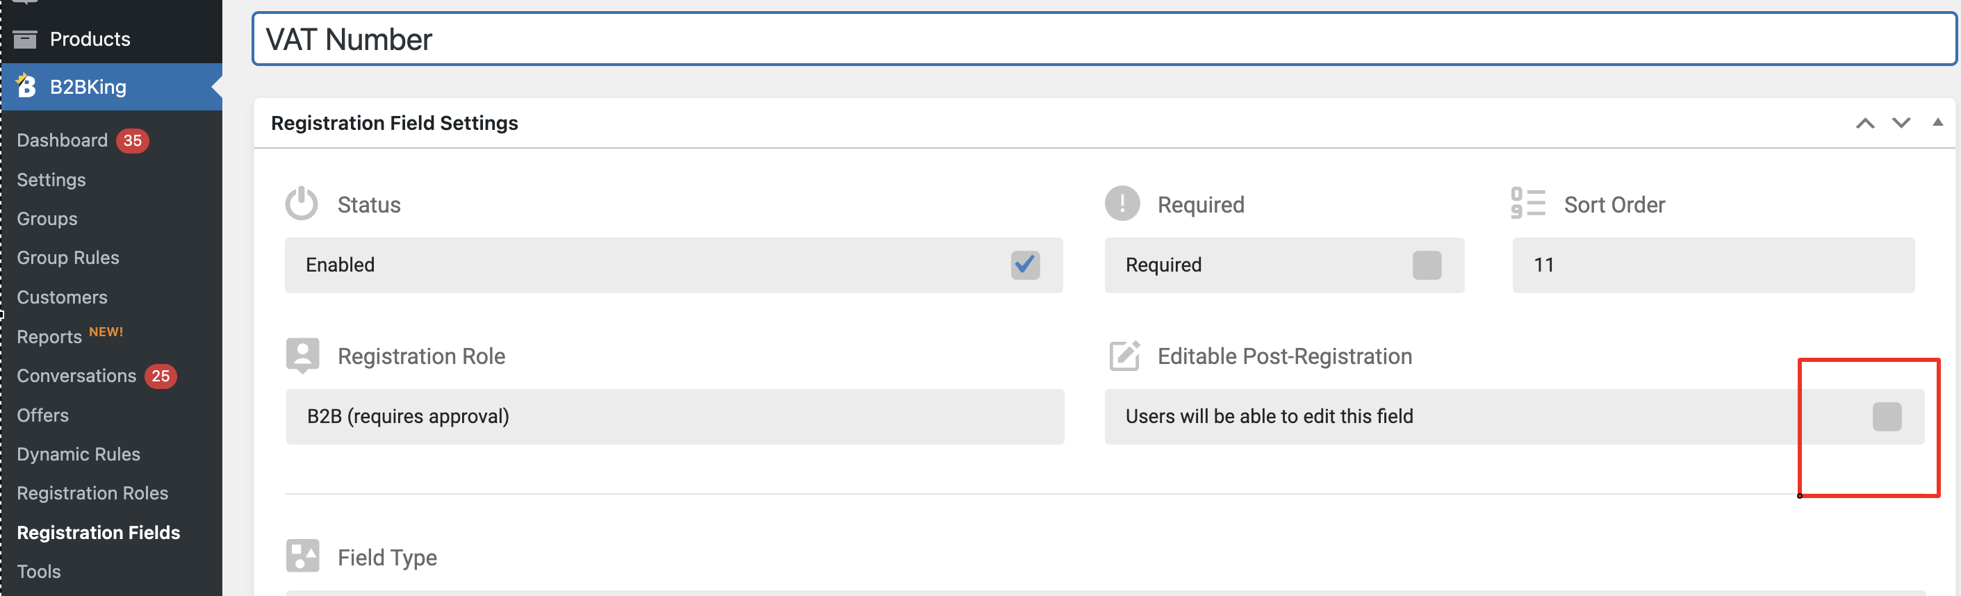Click the Products archive icon
1961x596 pixels.
[25, 39]
